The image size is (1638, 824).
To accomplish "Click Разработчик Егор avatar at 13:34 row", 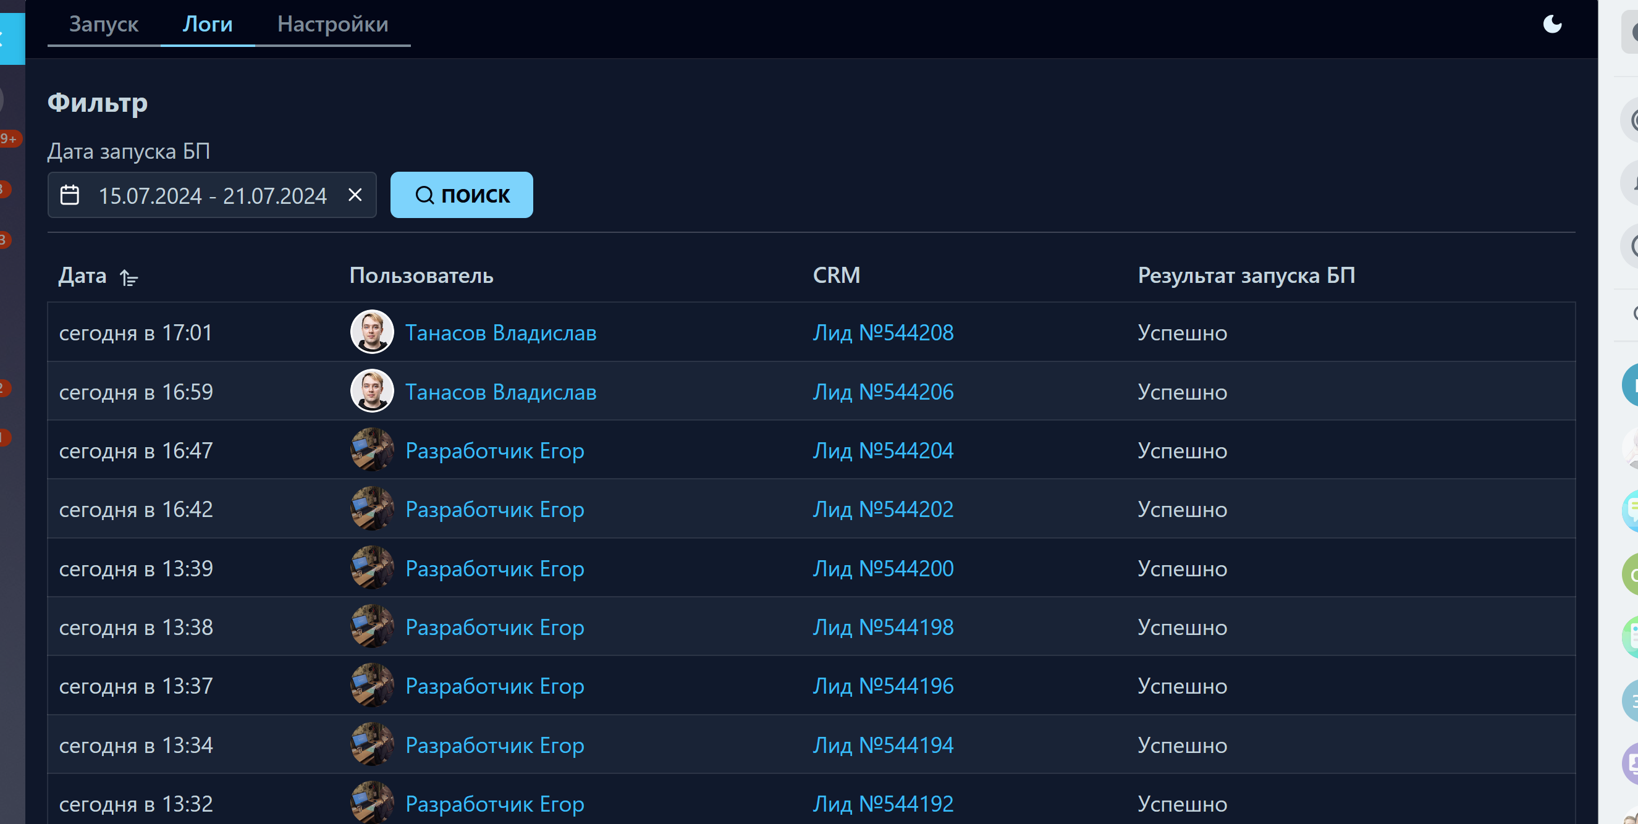I will [x=372, y=744].
